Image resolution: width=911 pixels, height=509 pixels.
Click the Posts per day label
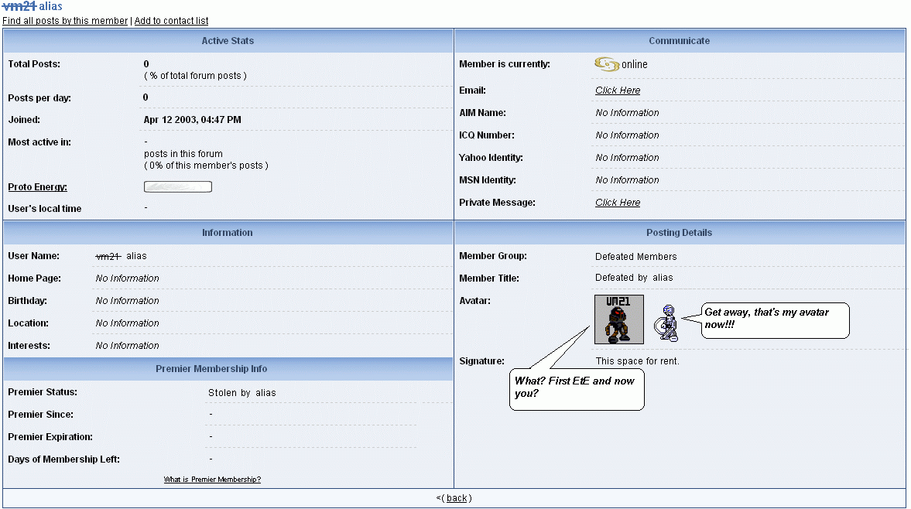pyautogui.click(x=39, y=98)
